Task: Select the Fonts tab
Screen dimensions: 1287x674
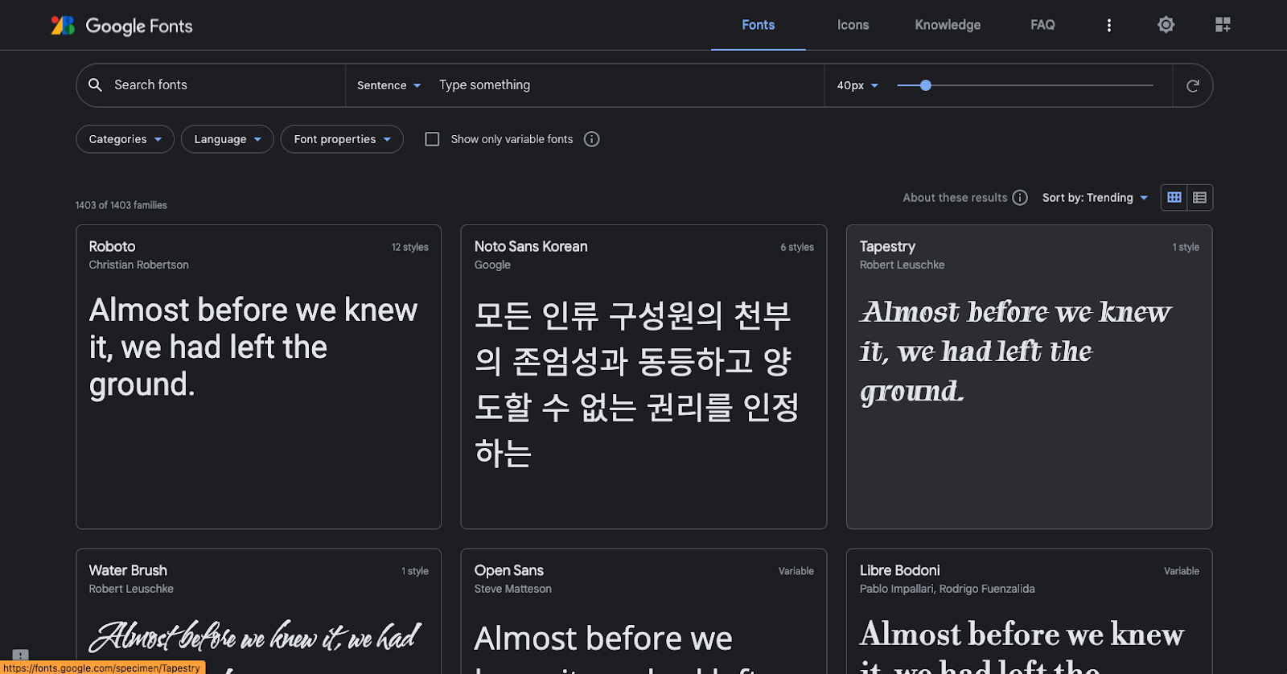Action: point(758,25)
